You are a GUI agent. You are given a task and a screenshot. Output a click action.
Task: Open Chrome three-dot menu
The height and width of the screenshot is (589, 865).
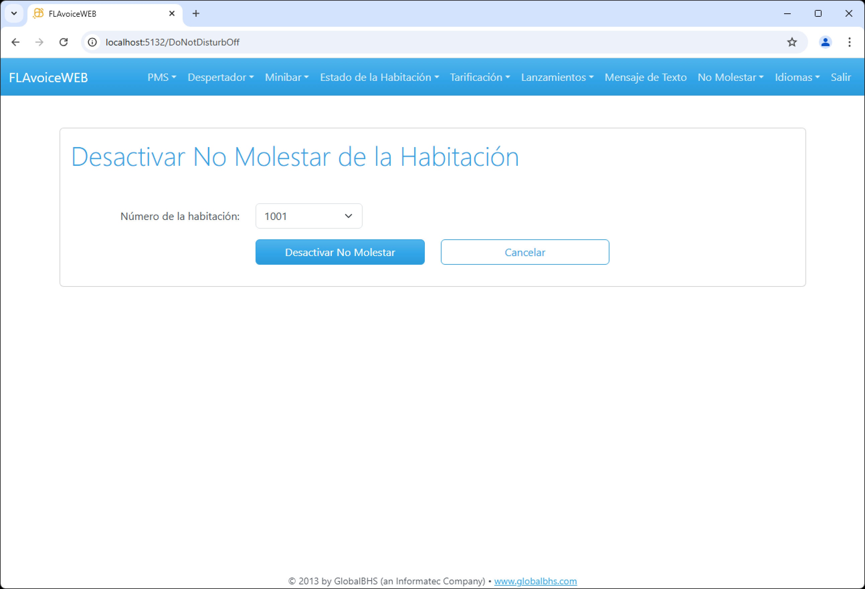[849, 42]
